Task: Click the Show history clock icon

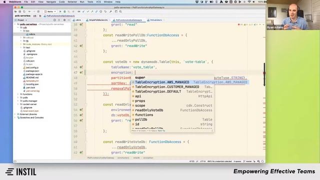Action: pyautogui.click(x=101, y=11)
